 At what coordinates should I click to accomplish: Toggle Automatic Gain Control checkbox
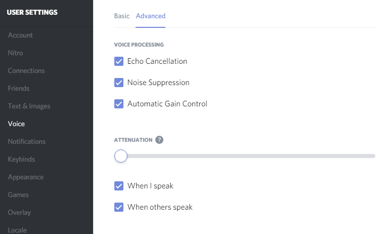pos(119,104)
